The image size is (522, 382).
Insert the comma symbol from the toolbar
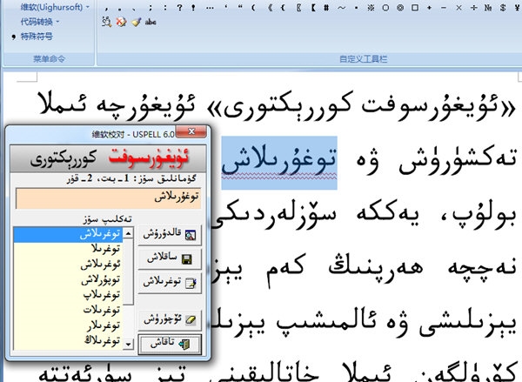point(106,8)
